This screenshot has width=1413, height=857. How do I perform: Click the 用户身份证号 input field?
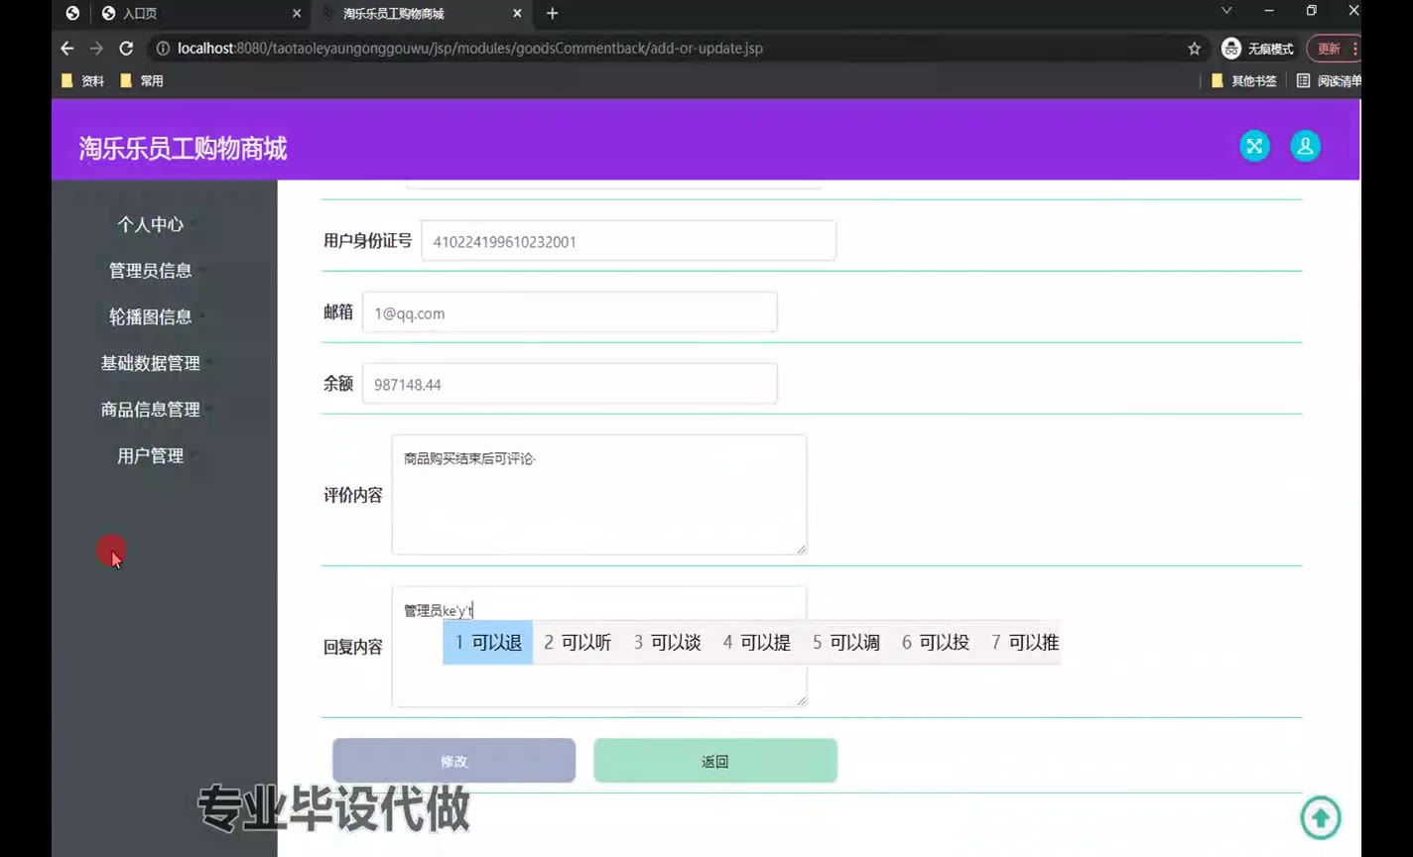pyautogui.click(x=628, y=241)
